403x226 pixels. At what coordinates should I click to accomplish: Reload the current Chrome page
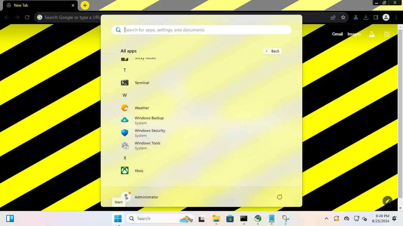[x=27, y=17]
